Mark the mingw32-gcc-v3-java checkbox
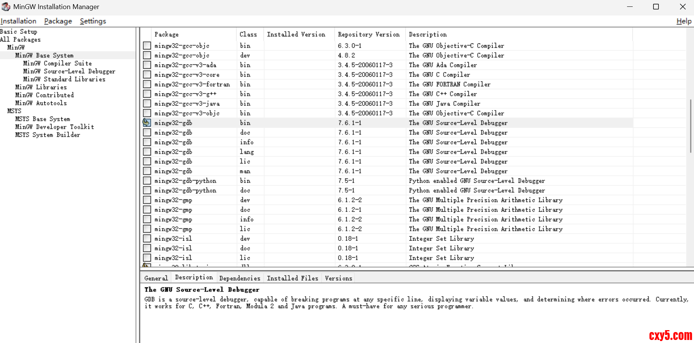Screen dimensions: 694x343 pos(147,103)
